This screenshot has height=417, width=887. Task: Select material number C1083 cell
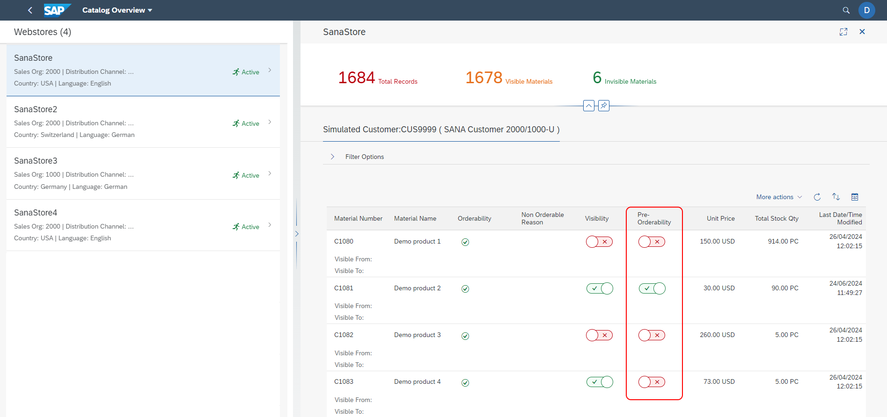344,381
